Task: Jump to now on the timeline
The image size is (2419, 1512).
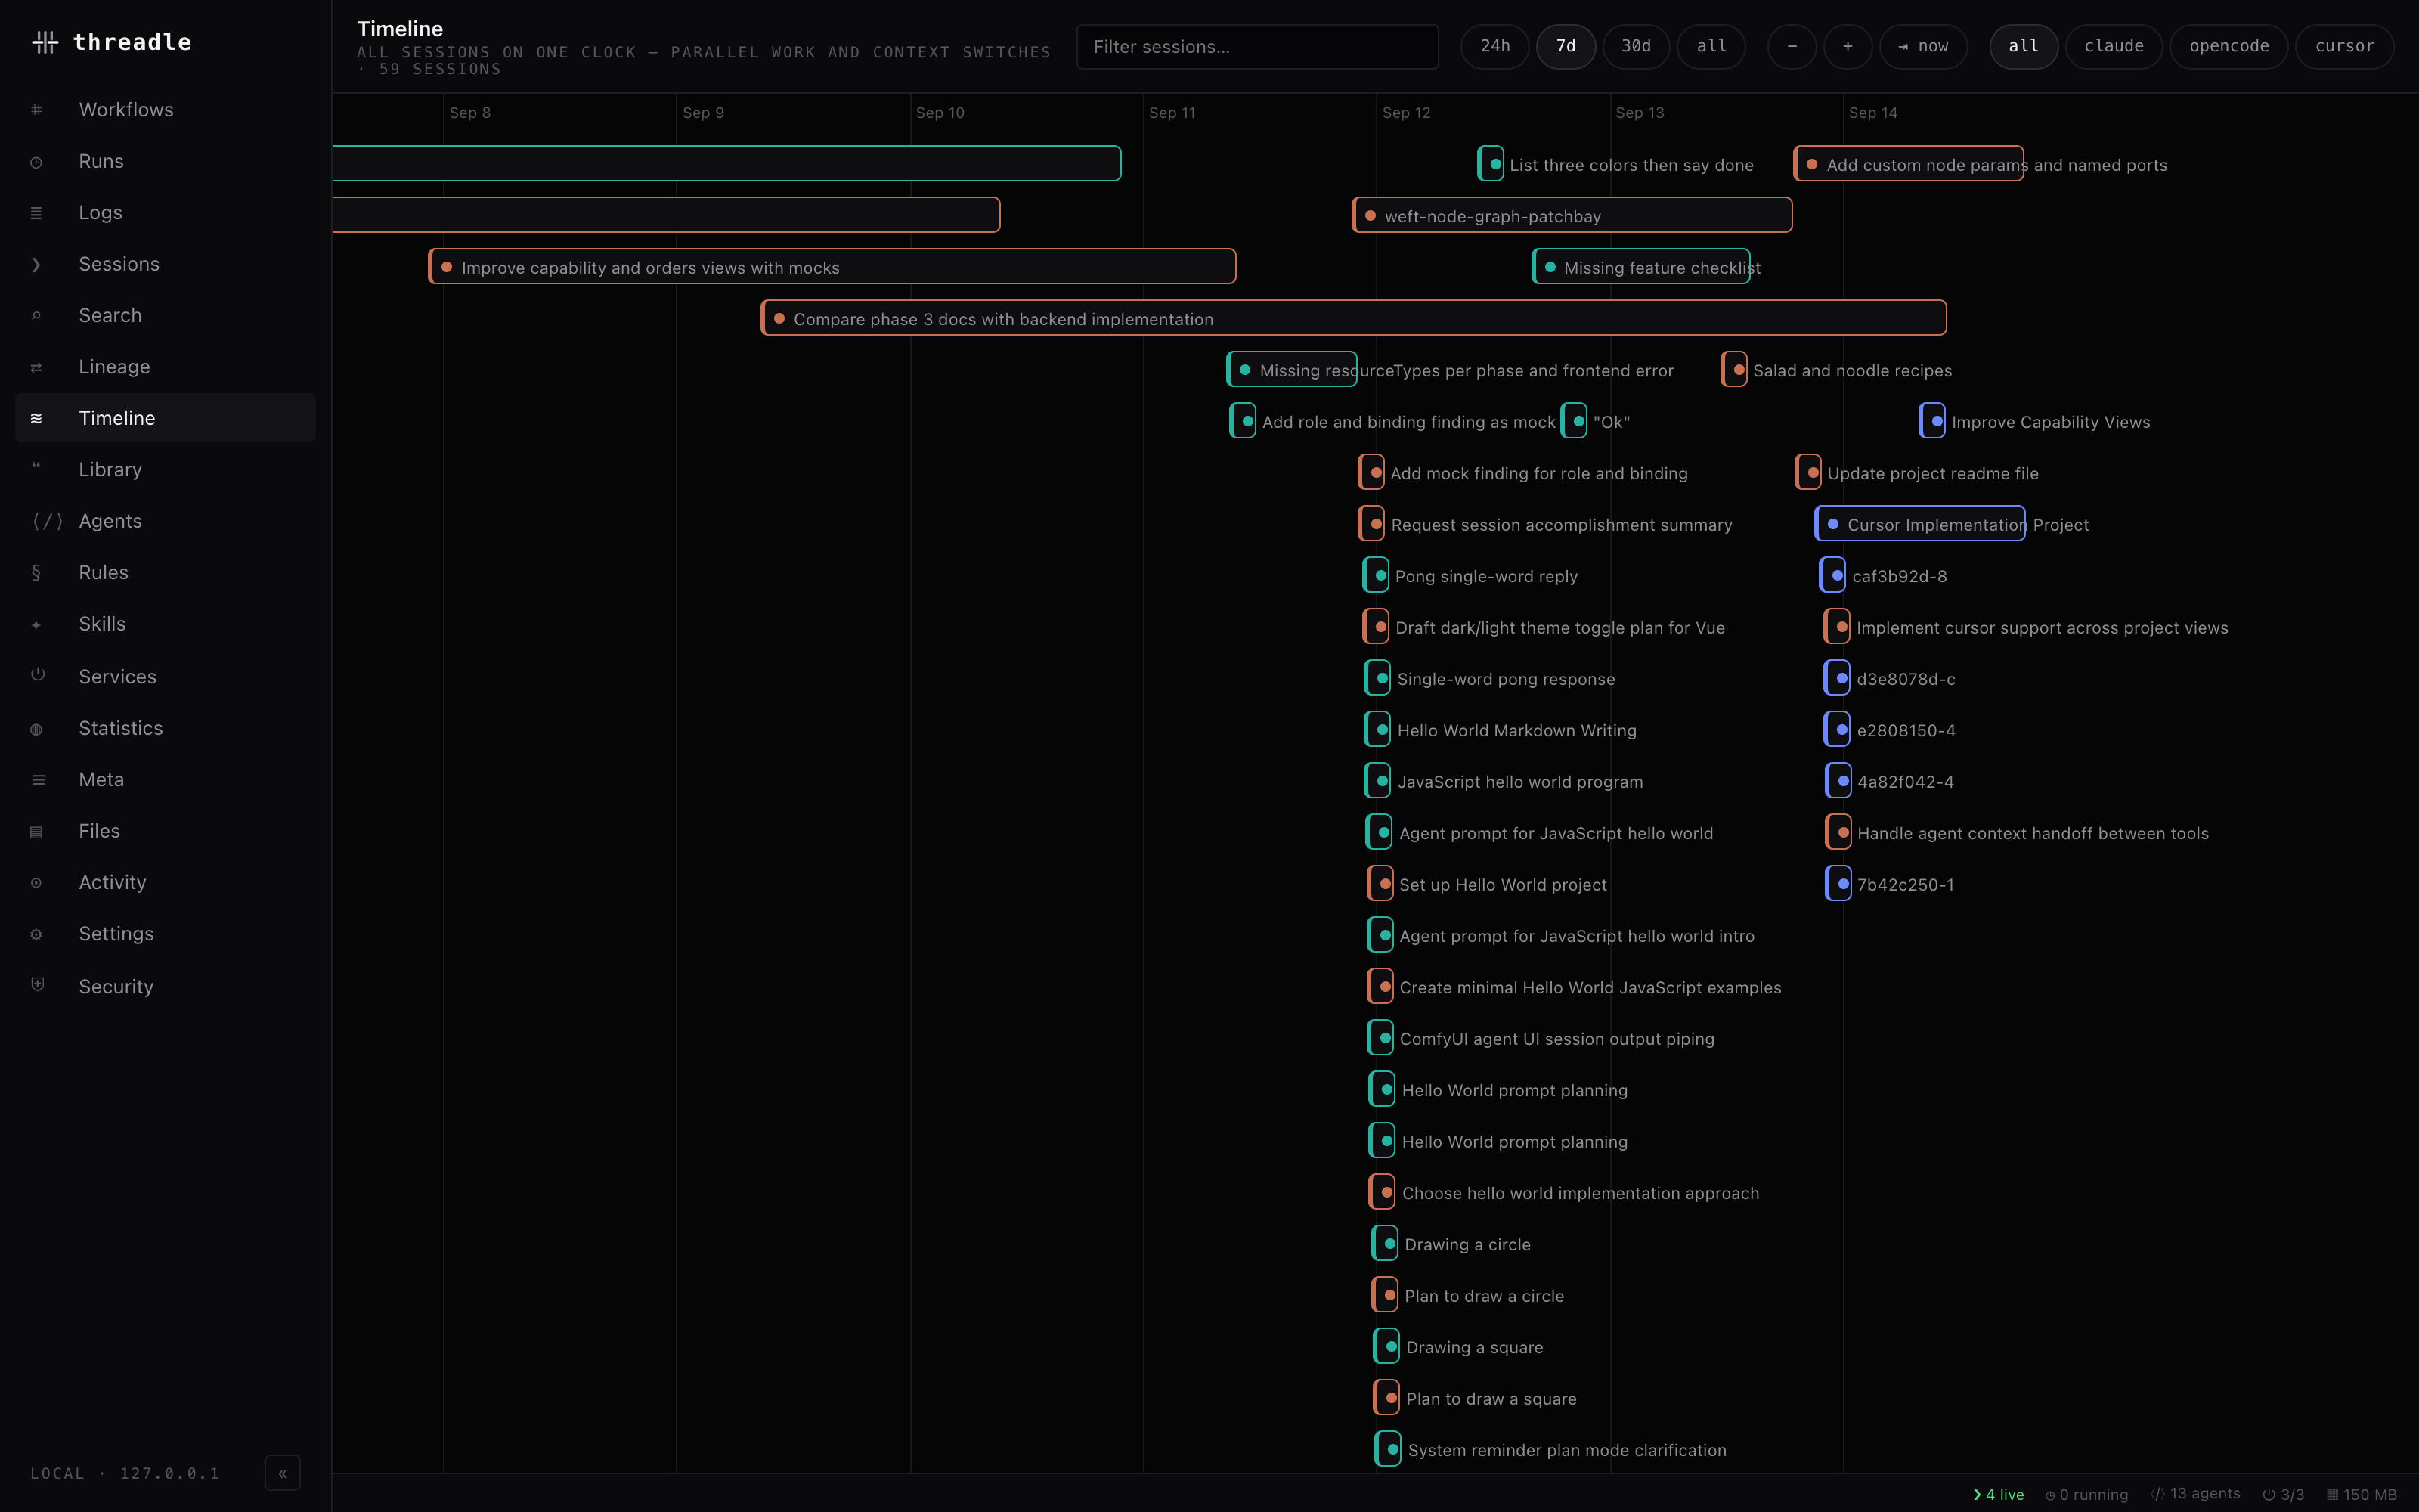Action: (1923, 46)
